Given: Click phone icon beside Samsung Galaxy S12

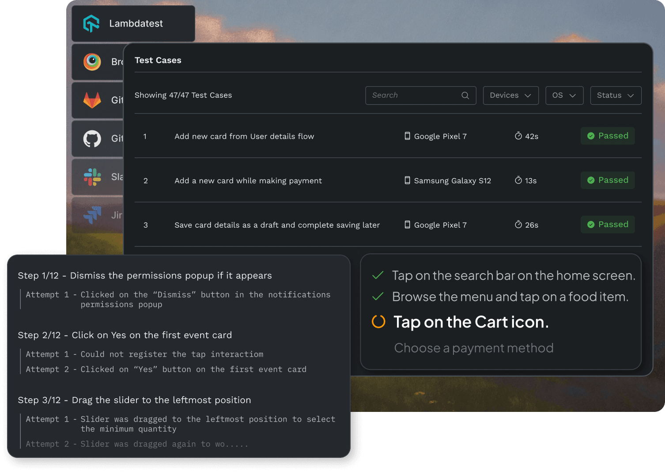Looking at the screenshot, I should click(x=407, y=180).
